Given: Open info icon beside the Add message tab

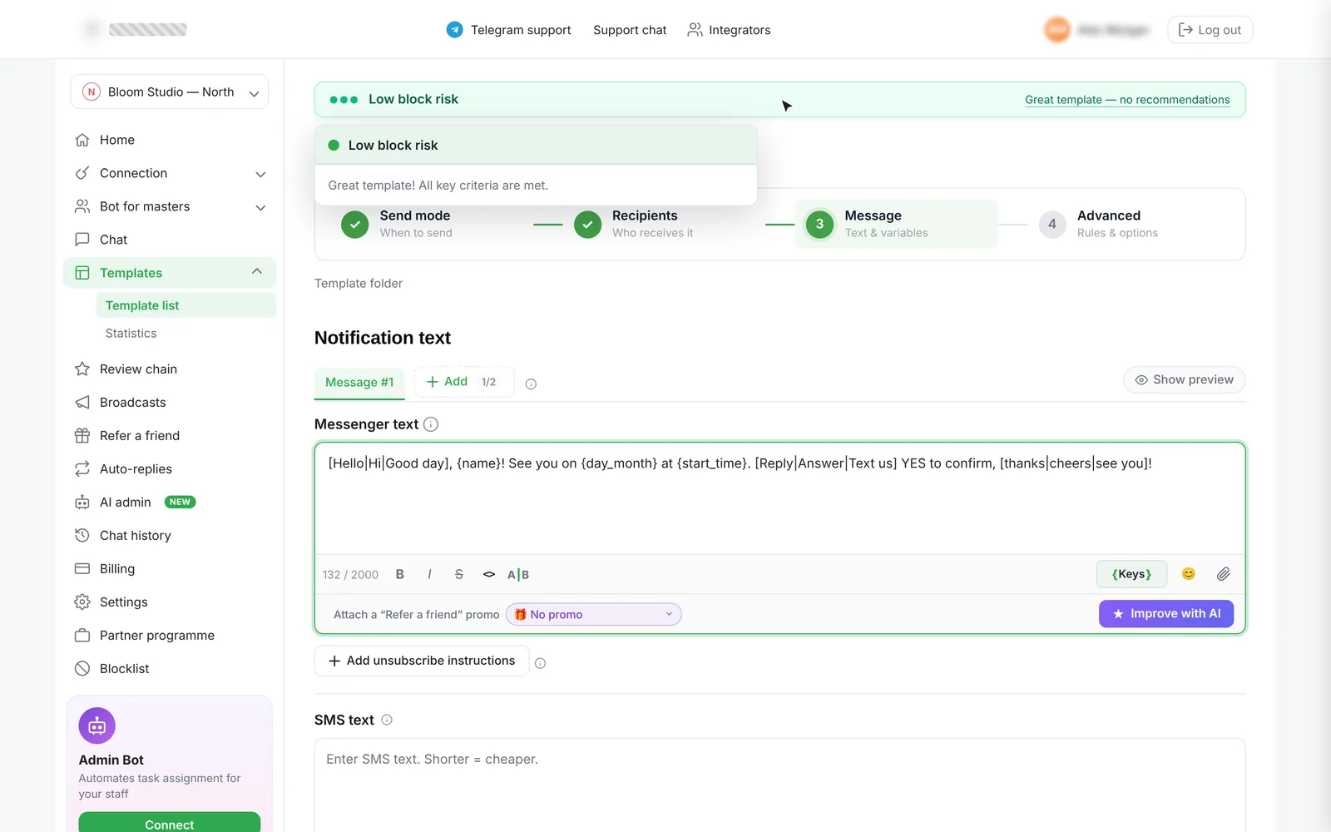Looking at the screenshot, I should pos(531,384).
